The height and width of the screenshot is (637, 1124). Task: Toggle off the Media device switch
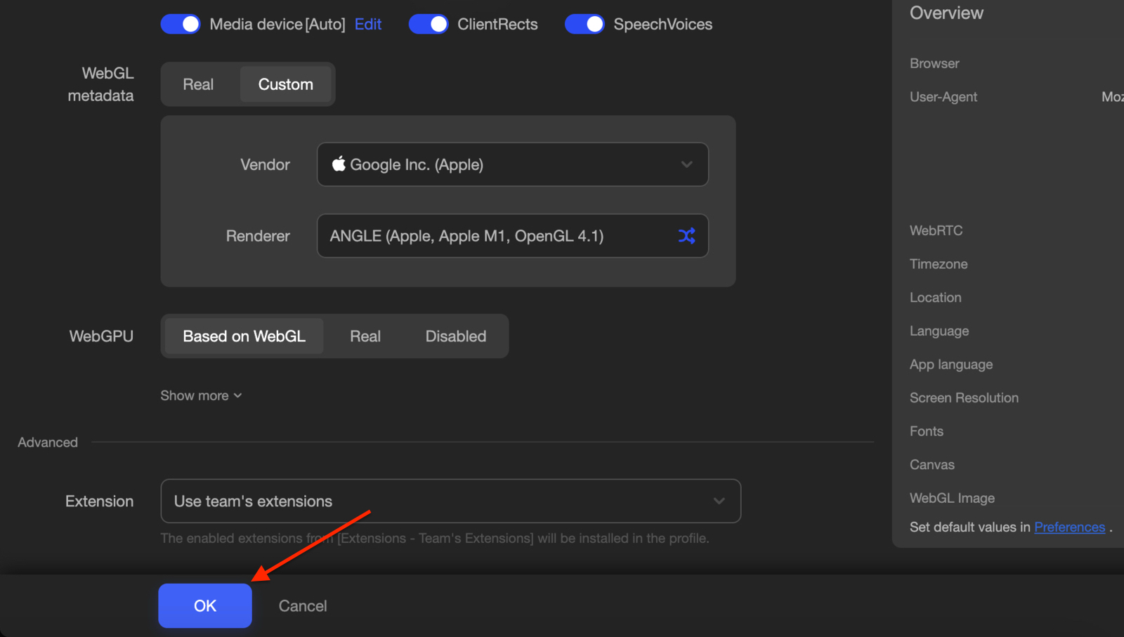pos(181,23)
